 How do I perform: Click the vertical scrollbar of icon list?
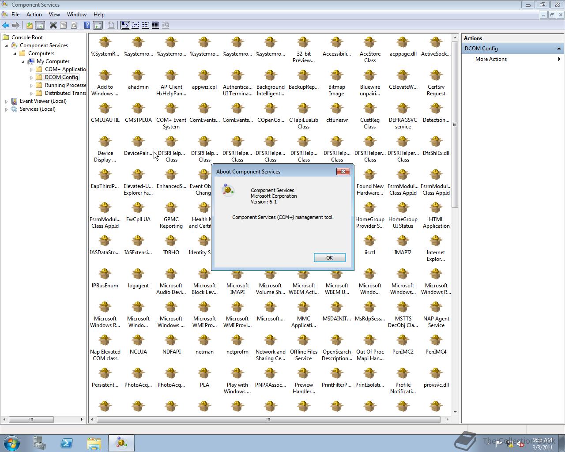pos(455,124)
